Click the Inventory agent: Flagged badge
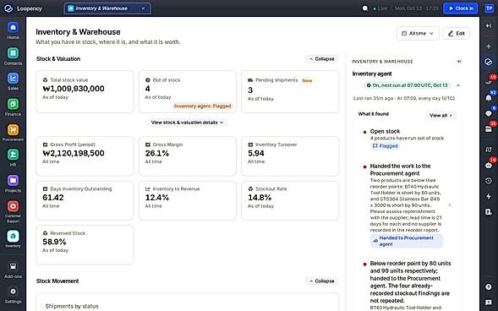The image size is (498, 311). (203, 106)
